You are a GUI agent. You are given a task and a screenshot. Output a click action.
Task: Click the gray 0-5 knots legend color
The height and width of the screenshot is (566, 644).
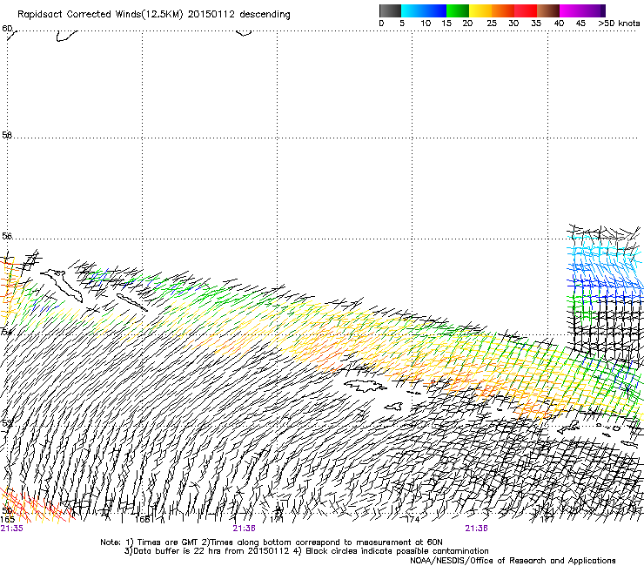point(390,10)
